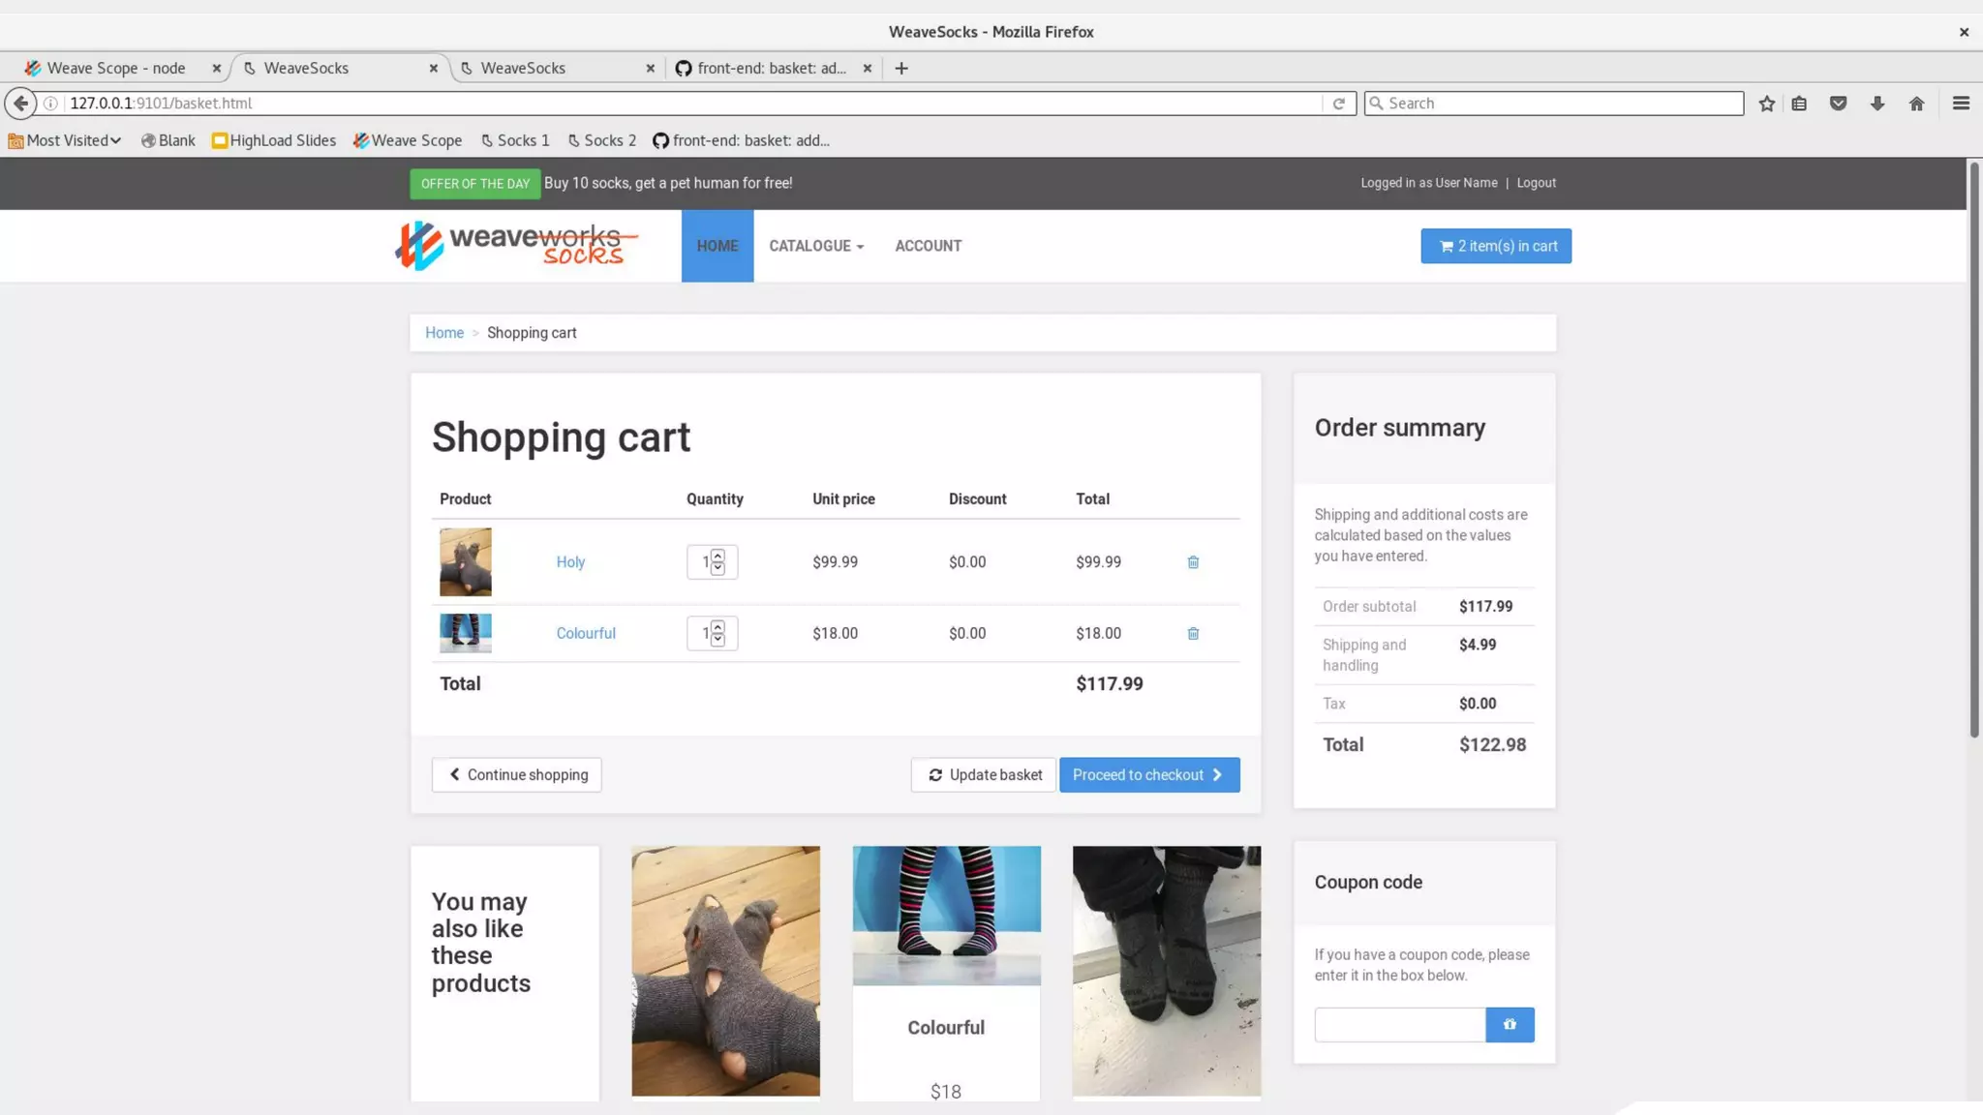Click the Firefox home icon

(1916, 104)
